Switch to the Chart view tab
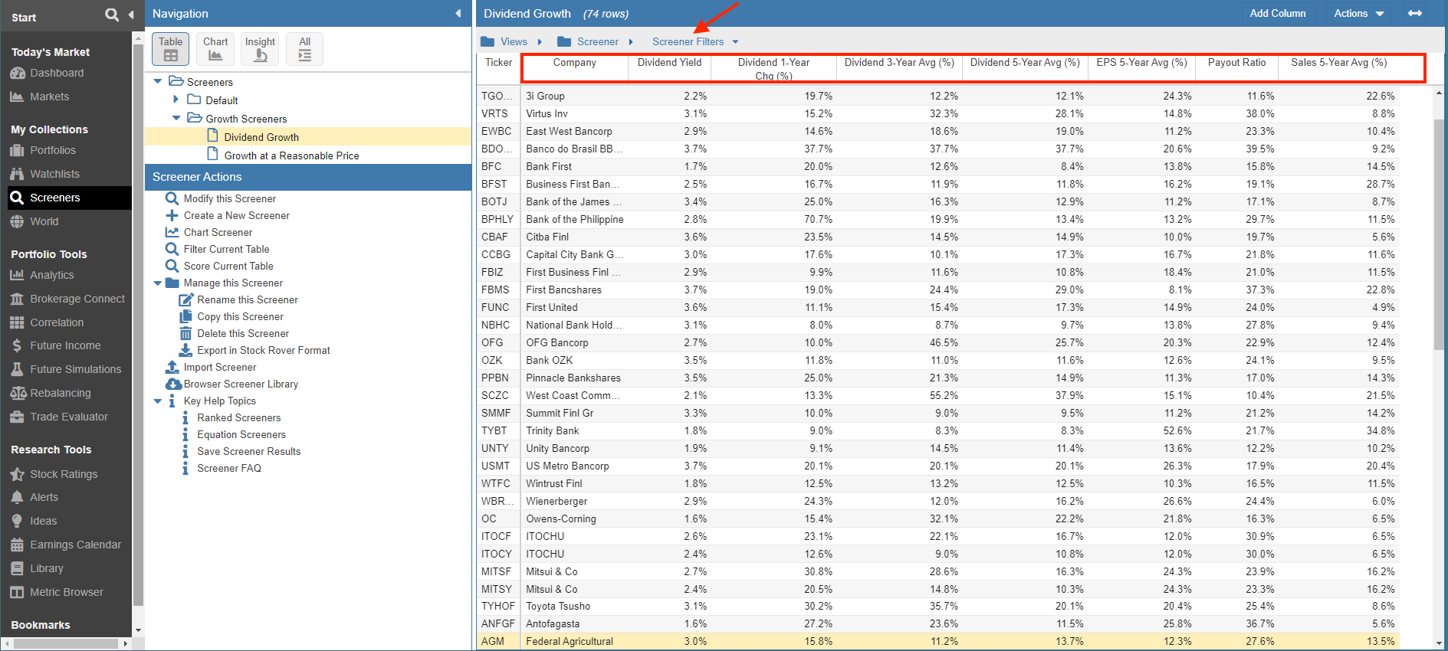 click(x=215, y=48)
